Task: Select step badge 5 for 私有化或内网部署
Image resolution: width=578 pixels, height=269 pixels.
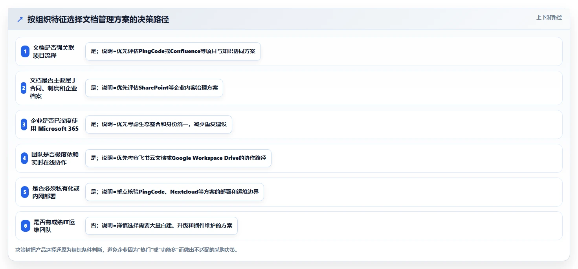Action: [x=25, y=192]
